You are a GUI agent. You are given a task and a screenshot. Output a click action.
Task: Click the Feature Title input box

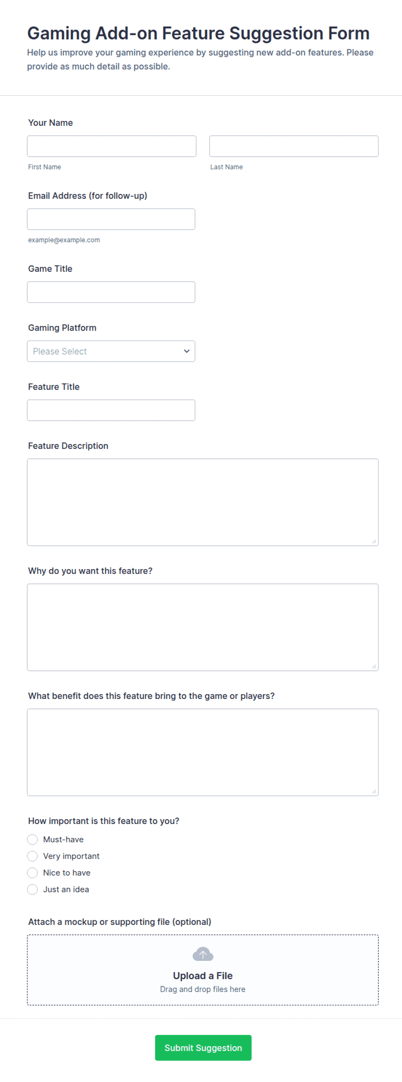[x=111, y=410]
